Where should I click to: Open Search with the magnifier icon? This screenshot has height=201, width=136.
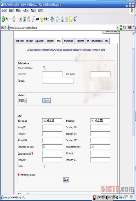(33, 19)
